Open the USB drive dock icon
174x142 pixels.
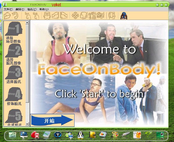[x=126, y=134]
